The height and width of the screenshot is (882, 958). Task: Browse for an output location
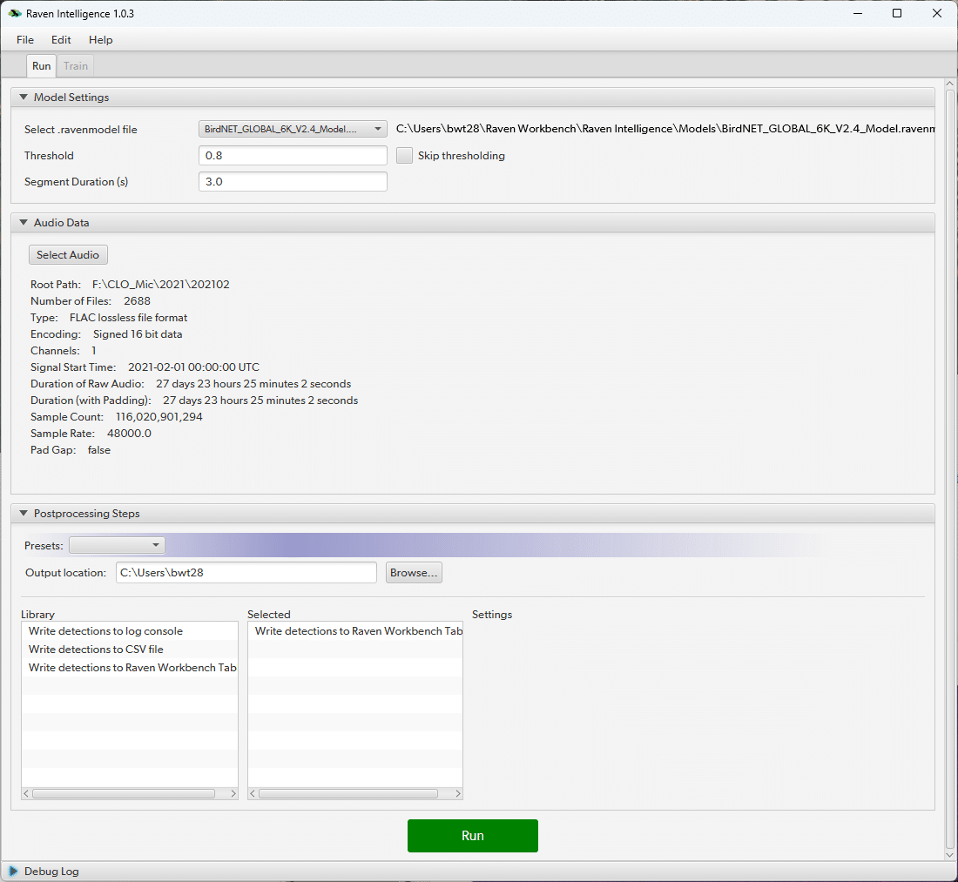pos(414,572)
